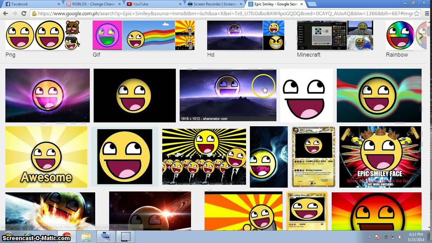
Task: Bookmark this page with the star icon
Action: (417, 13)
